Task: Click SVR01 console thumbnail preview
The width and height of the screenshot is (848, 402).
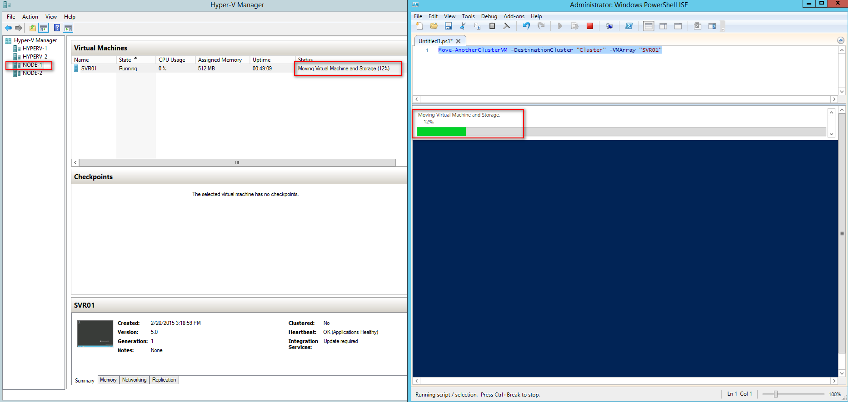Action: (95, 333)
